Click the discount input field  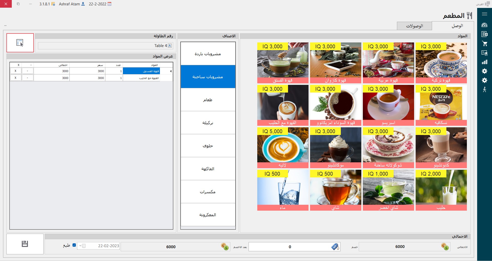click(290, 247)
